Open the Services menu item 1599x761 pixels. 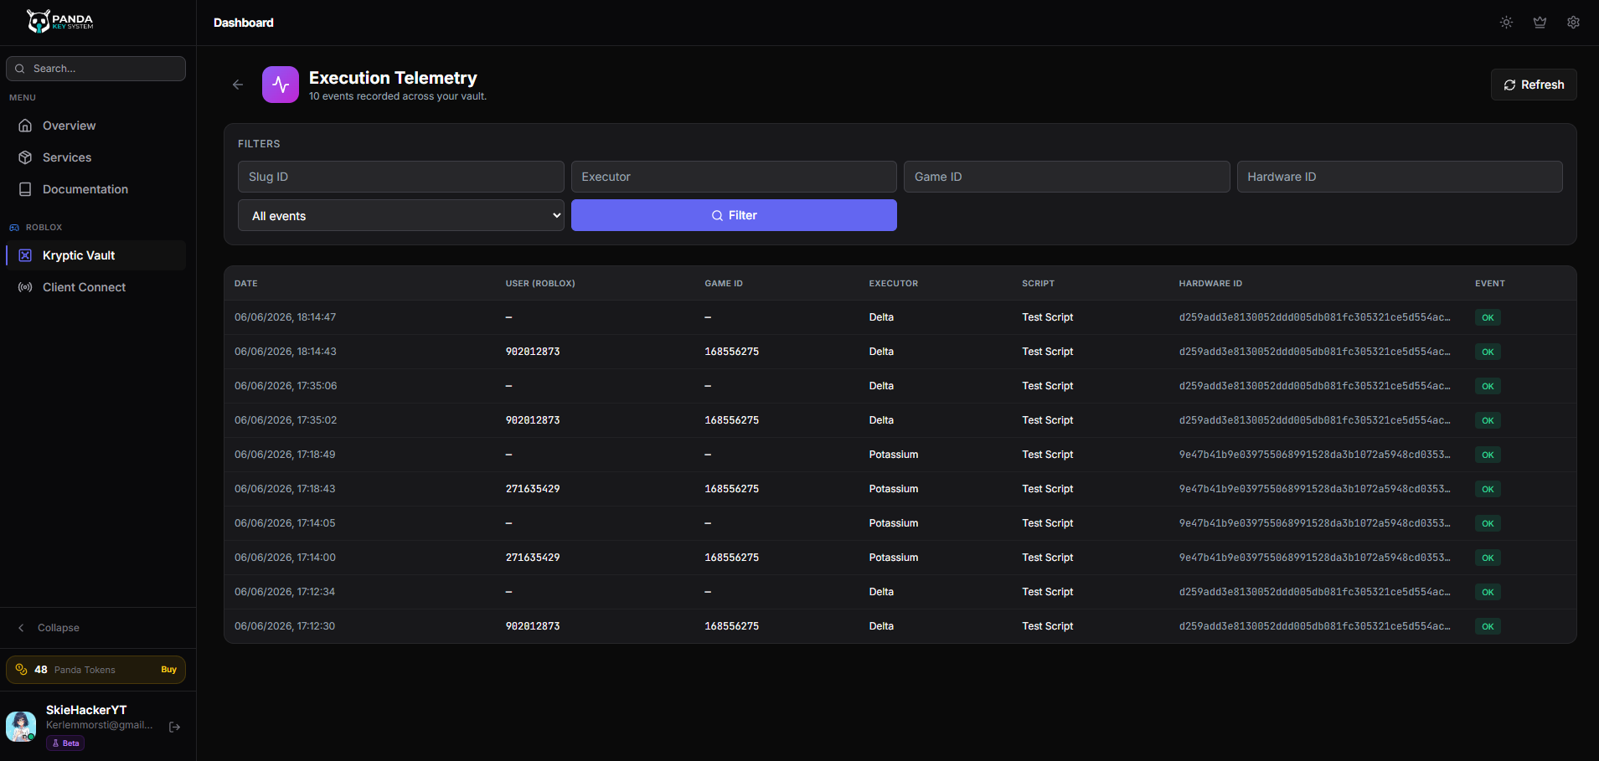point(95,157)
